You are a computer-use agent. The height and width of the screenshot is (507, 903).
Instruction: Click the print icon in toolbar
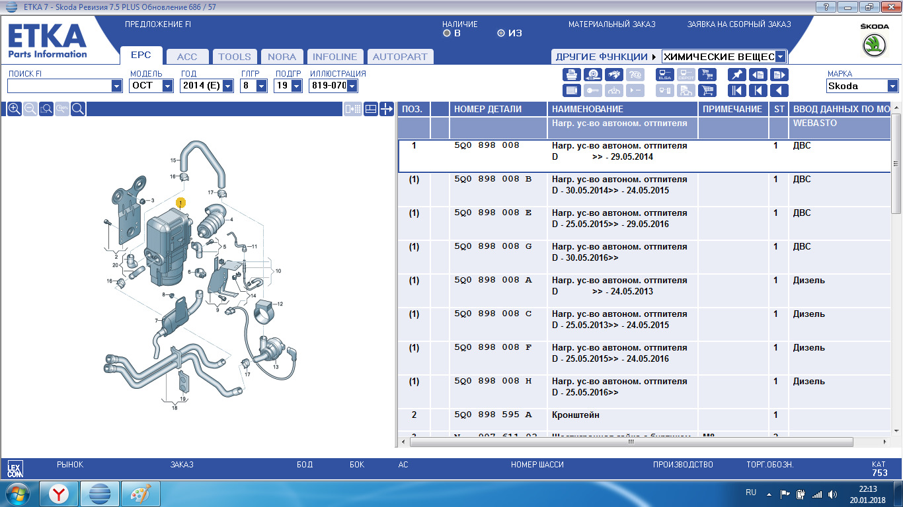click(x=572, y=75)
